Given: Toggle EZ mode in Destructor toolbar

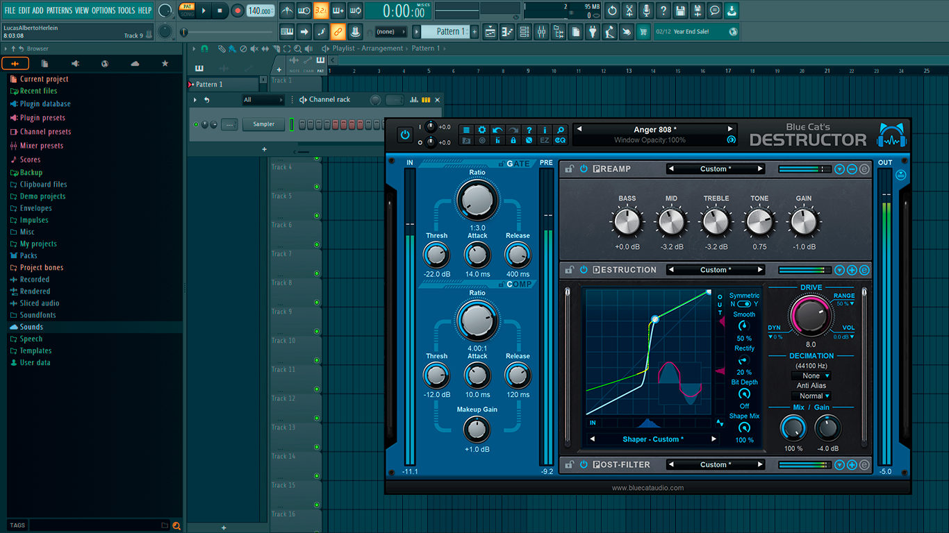Looking at the screenshot, I should [545, 140].
